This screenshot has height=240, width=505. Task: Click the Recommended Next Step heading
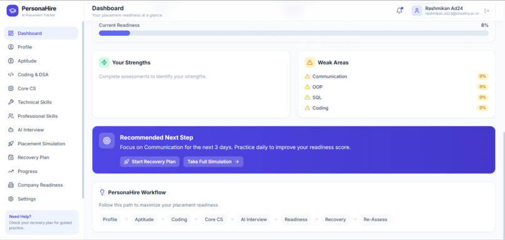coord(157,138)
